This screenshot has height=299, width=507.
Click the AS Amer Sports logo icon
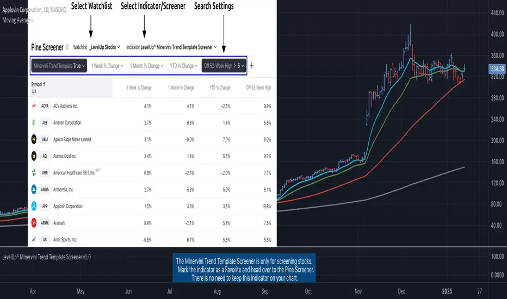(34, 240)
